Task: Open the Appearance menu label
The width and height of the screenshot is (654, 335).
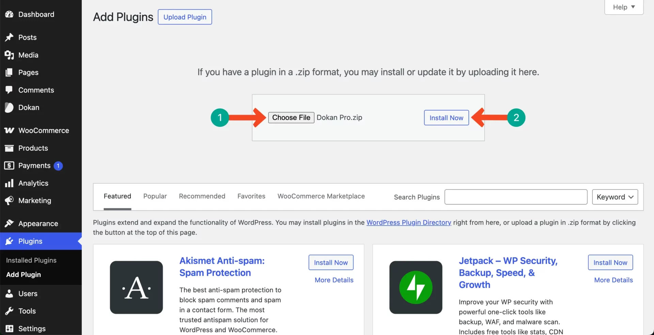Action: click(38, 224)
